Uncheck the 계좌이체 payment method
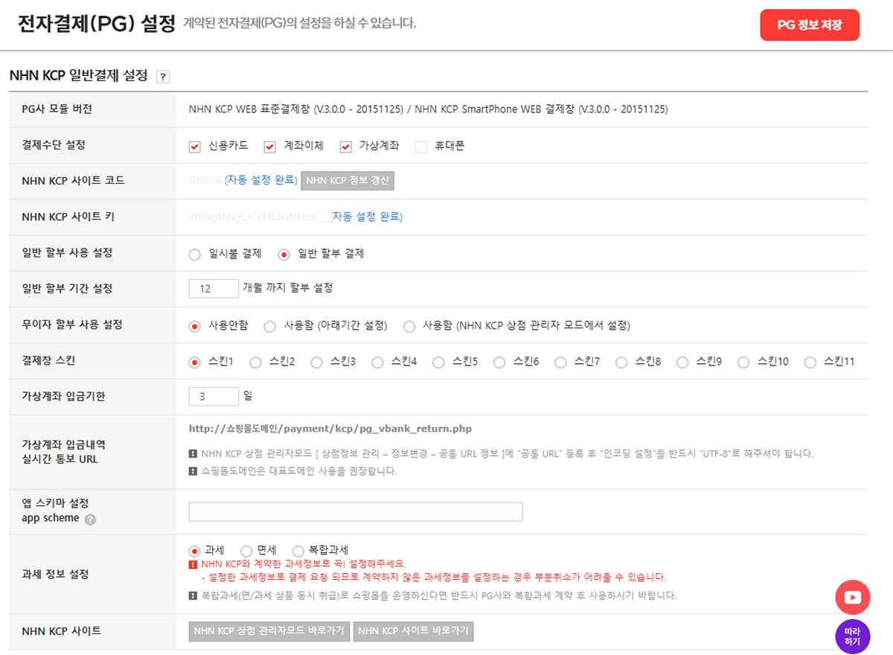The height and width of the screenshot is (655, 893). tap(269, 146)
